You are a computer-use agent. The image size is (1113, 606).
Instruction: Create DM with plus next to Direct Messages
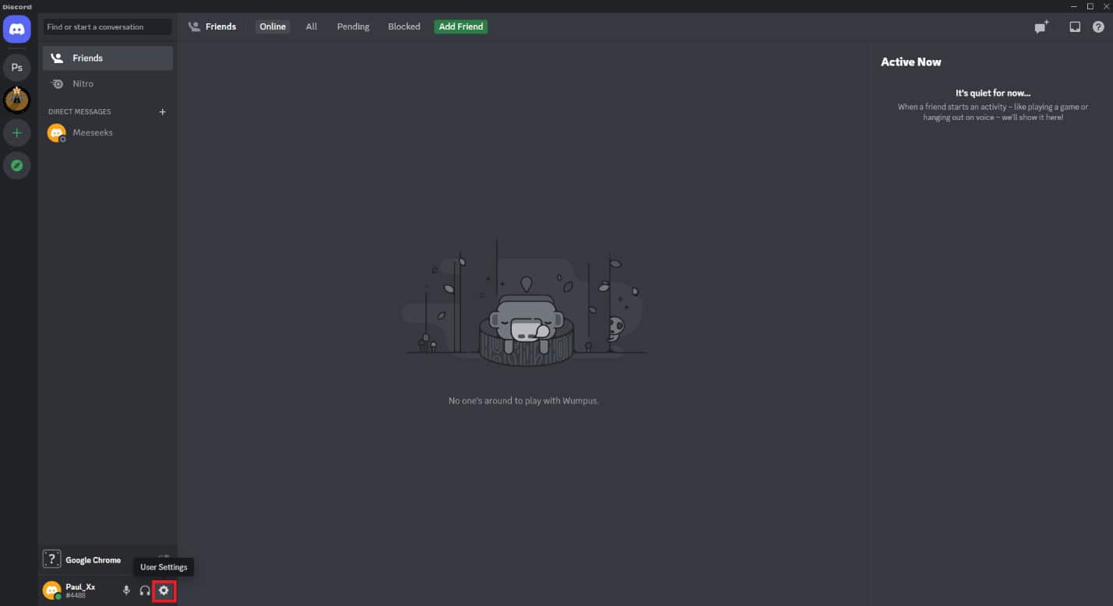click(163, 111)
